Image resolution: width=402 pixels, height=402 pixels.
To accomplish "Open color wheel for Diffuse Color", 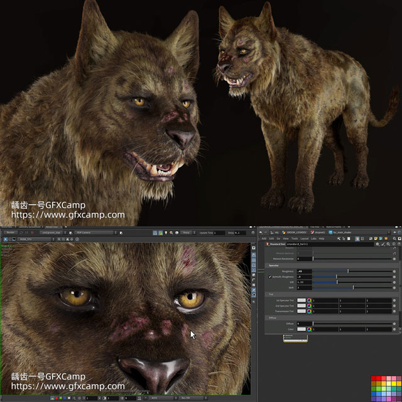I will (x=309, y=329).
